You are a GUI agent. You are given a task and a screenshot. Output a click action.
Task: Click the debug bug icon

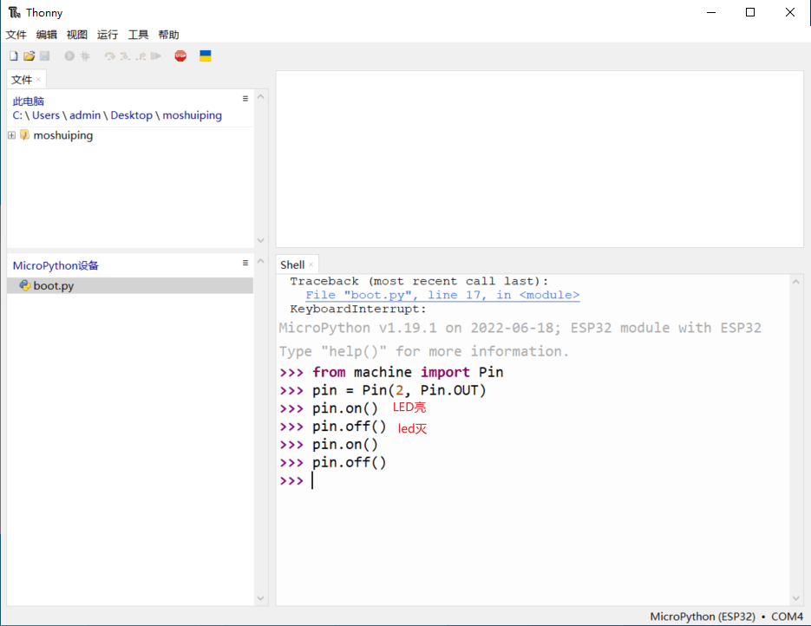pos(85,56)
